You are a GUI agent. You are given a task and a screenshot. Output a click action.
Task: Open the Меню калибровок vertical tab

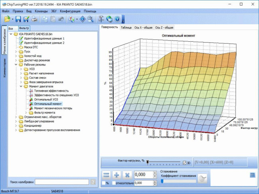[x=4, y=41]
